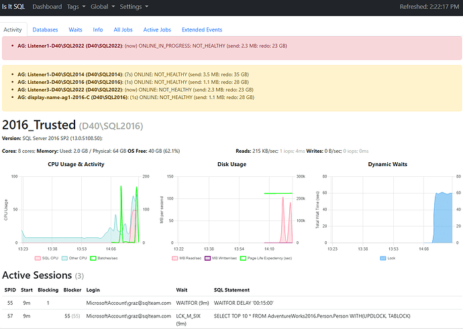Click the Listener1-D40\SQL2022 alert text
The image size is (463, 329).
pyautogui.click(x=152, y=46)
